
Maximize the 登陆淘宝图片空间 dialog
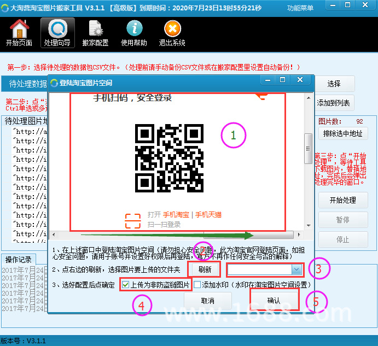point(282,80)
